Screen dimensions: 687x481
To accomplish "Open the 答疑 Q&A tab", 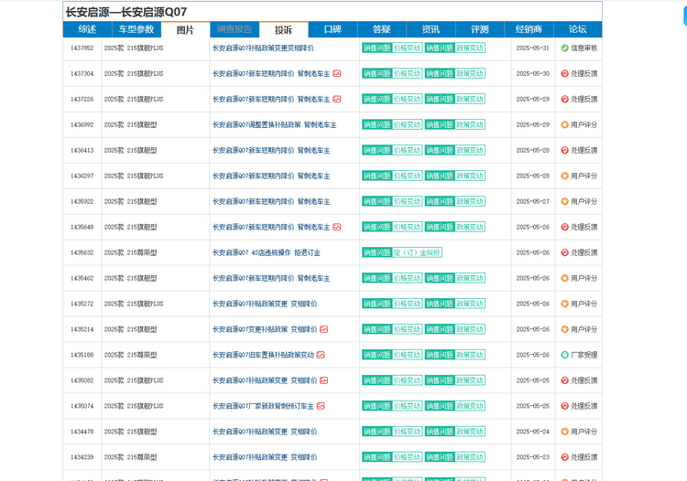I will [x=382, y=29].
